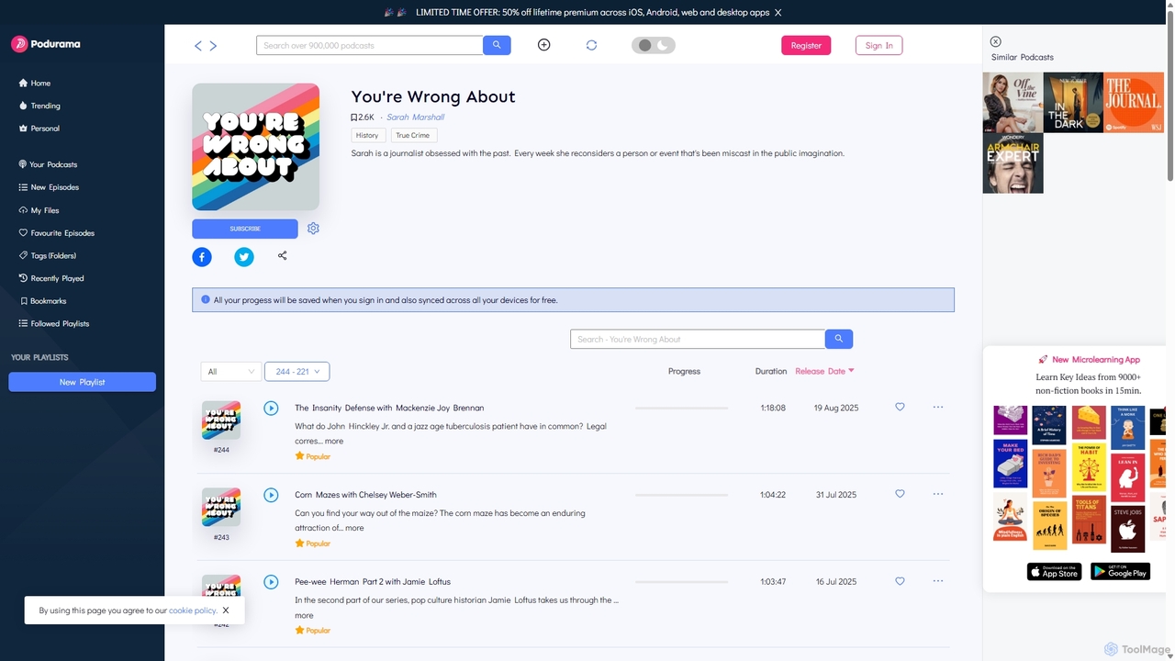Open Off the Vine similar podcast

[1013, 103]
